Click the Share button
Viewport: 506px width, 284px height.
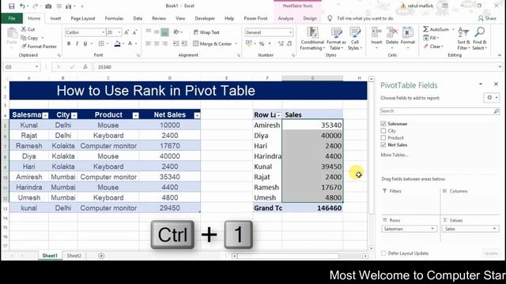[487, 18]
